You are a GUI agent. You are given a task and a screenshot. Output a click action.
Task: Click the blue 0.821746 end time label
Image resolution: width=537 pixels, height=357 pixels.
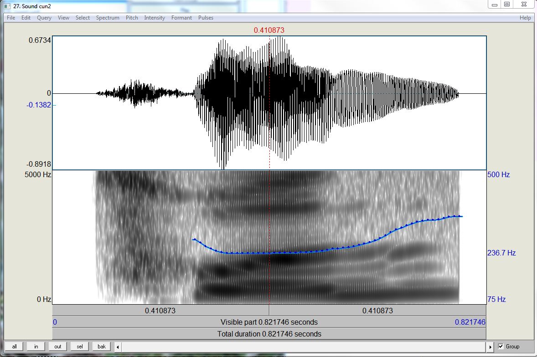[470, 322]
